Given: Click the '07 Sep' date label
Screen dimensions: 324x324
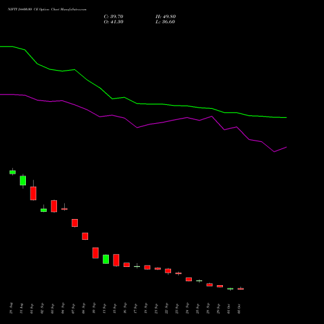Looking at the screenshot, I should pyautogui.click(x=73, y=308).
